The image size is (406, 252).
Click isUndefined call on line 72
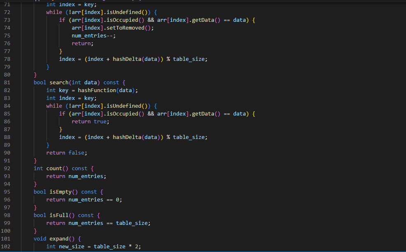124,12
